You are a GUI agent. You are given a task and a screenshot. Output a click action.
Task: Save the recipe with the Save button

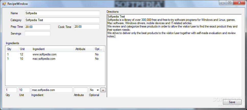coord(232,102)
